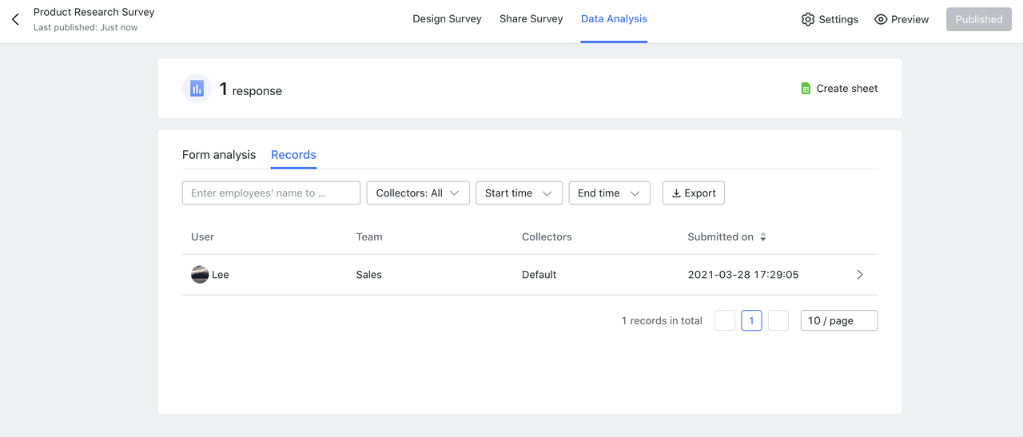
Task: Click the Preview eye icon
Action: (x=881, y=19)
